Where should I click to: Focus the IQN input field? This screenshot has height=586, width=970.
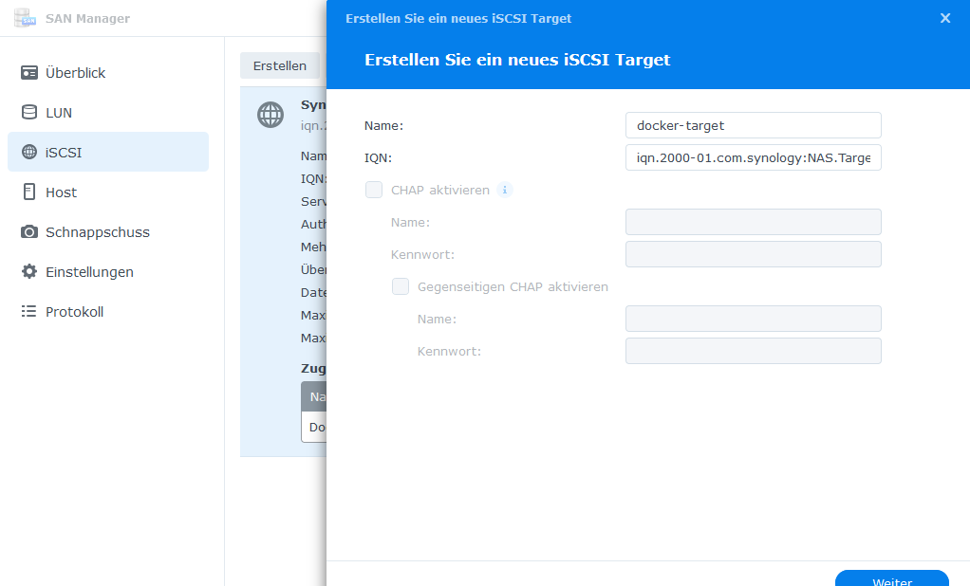coord(753,157)
